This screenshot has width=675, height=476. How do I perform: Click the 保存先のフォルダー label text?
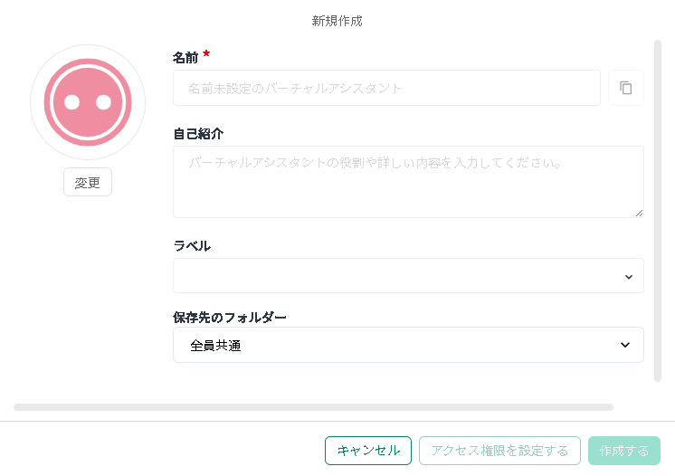230,318
